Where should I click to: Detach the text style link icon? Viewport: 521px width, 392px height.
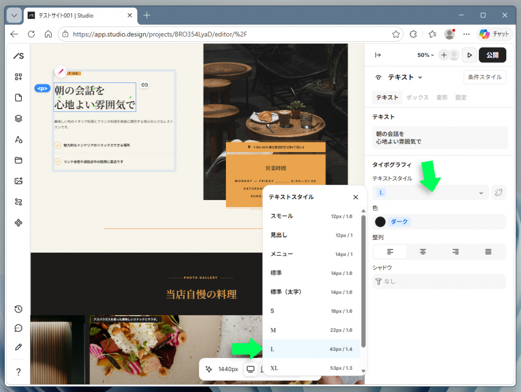pos(499,192)
